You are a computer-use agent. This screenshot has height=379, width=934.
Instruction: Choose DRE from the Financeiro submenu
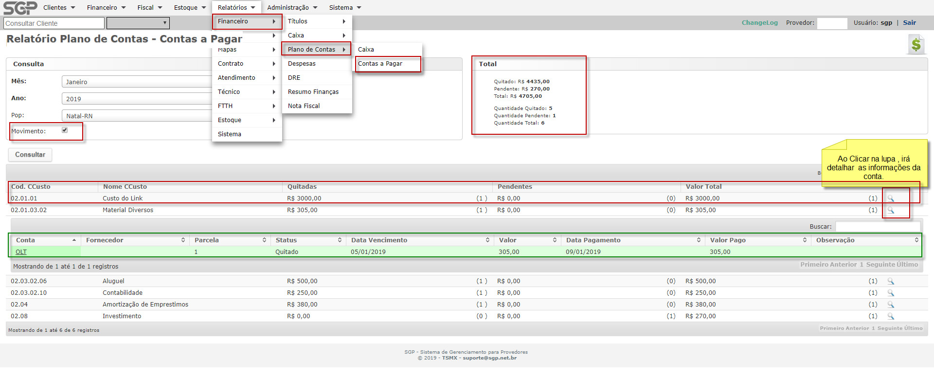pos(294,78)
